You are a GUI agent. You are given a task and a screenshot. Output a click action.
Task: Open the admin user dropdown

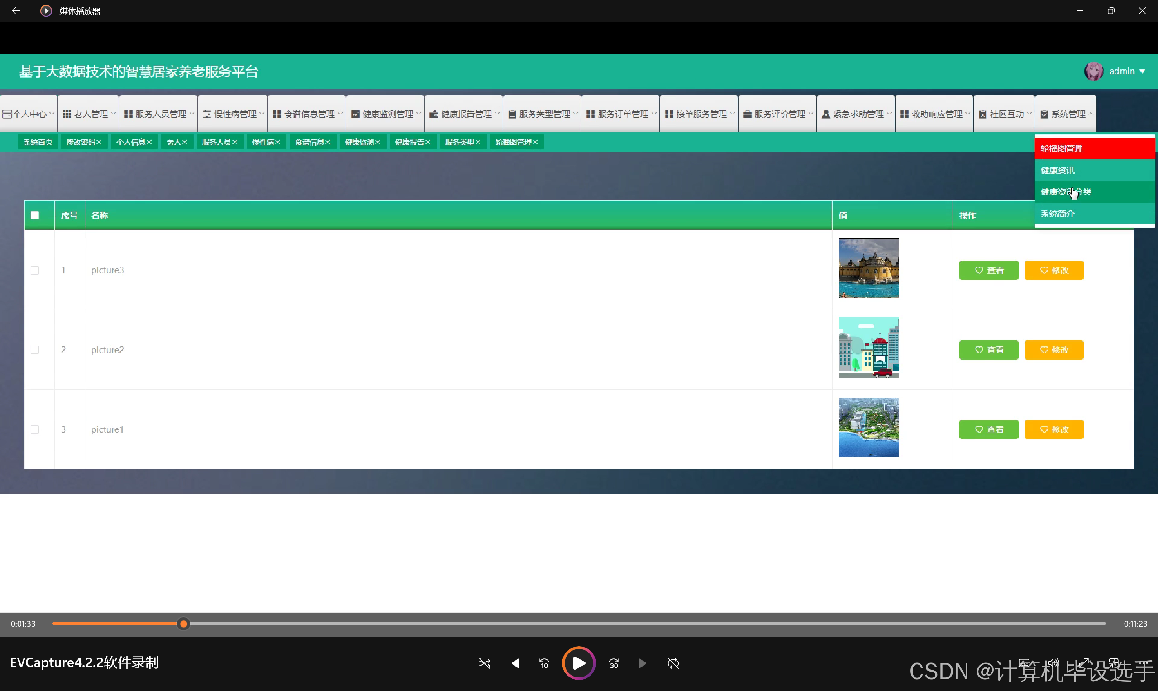pos(1127,71)
